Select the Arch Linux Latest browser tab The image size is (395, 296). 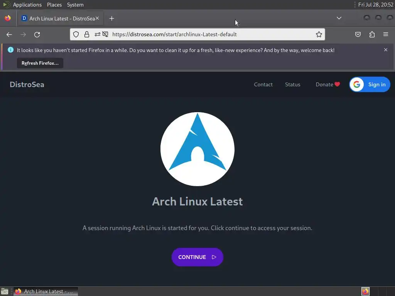point(61,18)
